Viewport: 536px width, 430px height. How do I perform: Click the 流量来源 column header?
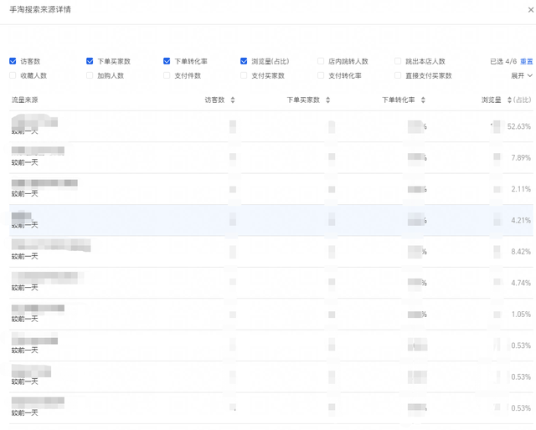(24, 100)
